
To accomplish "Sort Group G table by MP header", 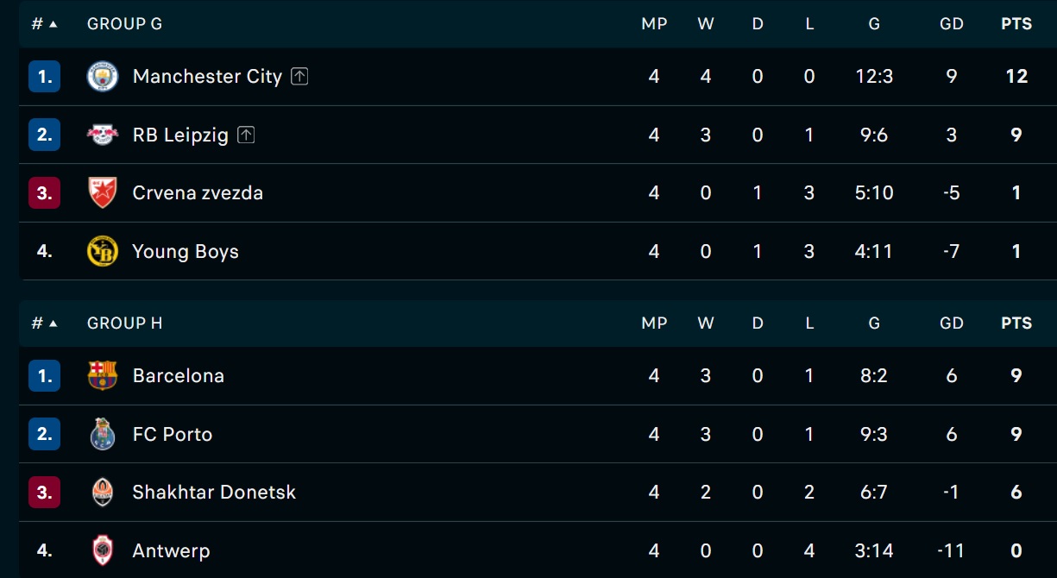I will coord(654,24).
